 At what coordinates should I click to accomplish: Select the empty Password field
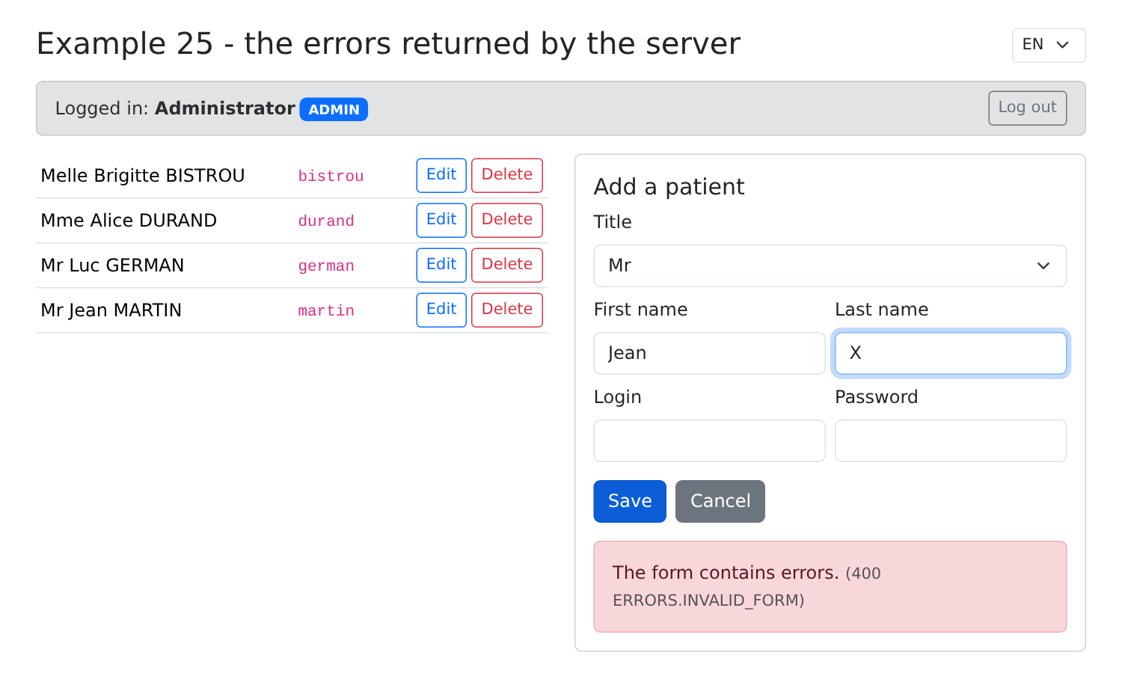tap(951, 440)
